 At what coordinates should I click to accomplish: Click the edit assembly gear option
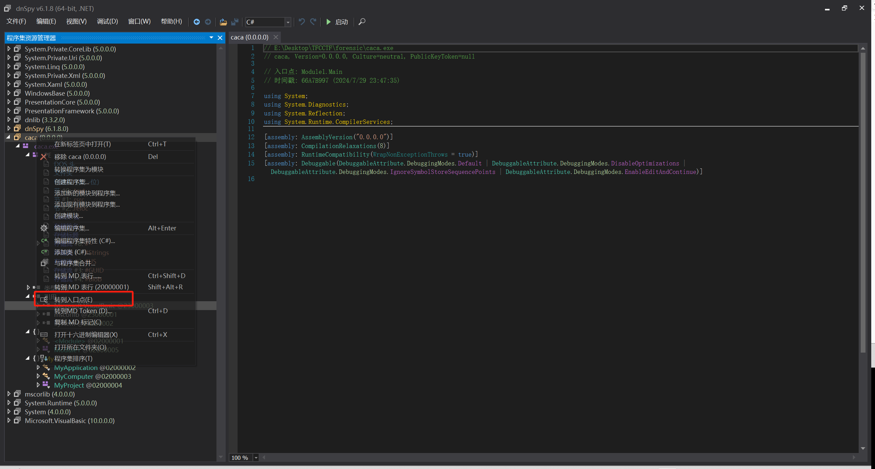click(x=72, y=228)
